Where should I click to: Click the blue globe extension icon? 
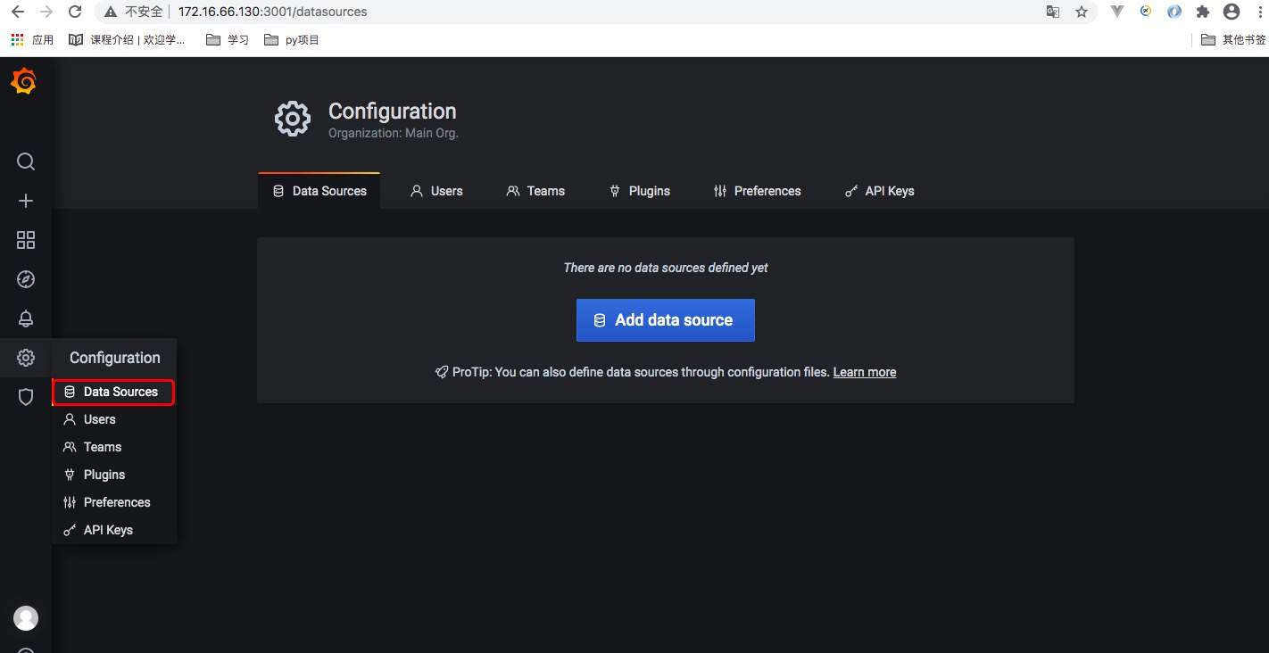point(1174,12)
